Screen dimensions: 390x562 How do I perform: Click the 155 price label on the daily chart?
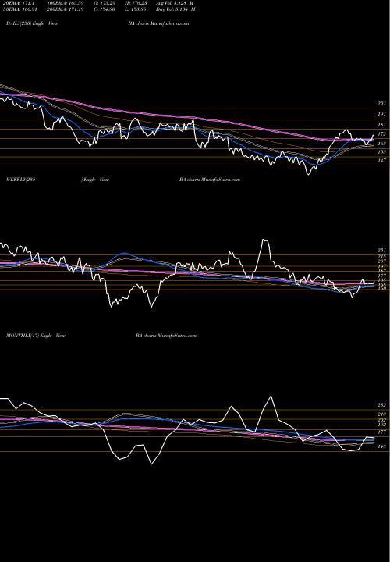click(381, 152)
